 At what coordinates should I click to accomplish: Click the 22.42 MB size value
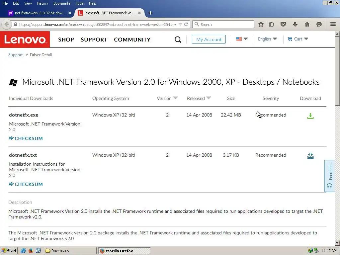[231, 115]
